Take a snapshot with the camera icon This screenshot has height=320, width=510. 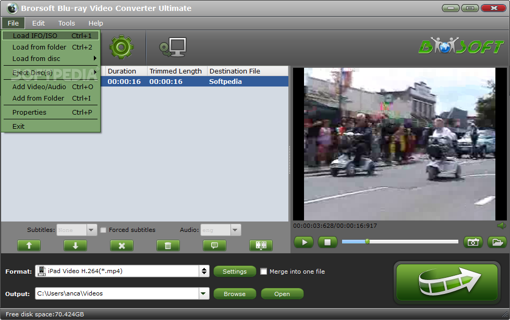pos(473,242)
